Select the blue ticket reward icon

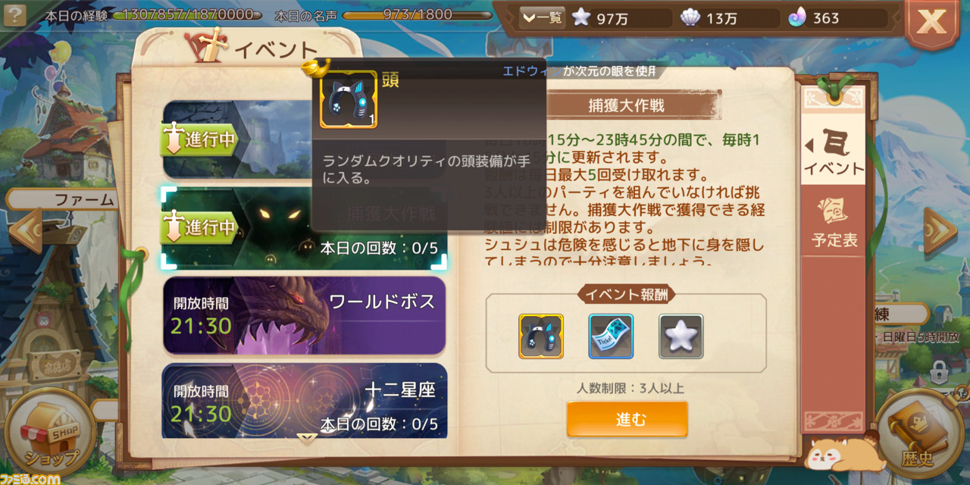click(x=611, y=336)
